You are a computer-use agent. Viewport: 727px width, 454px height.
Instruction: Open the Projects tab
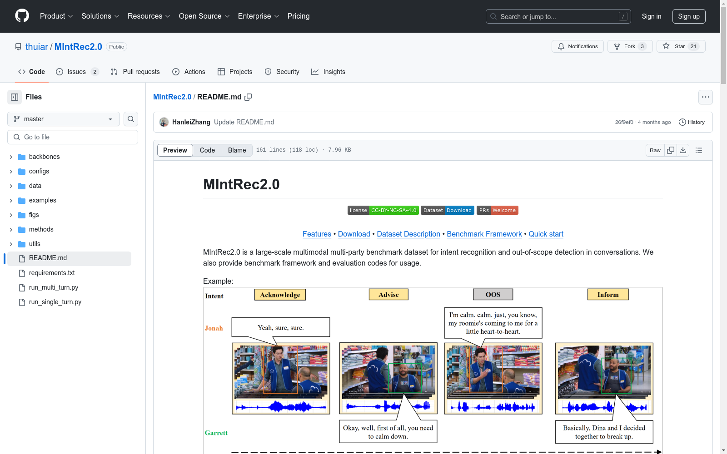coord(235,72)
